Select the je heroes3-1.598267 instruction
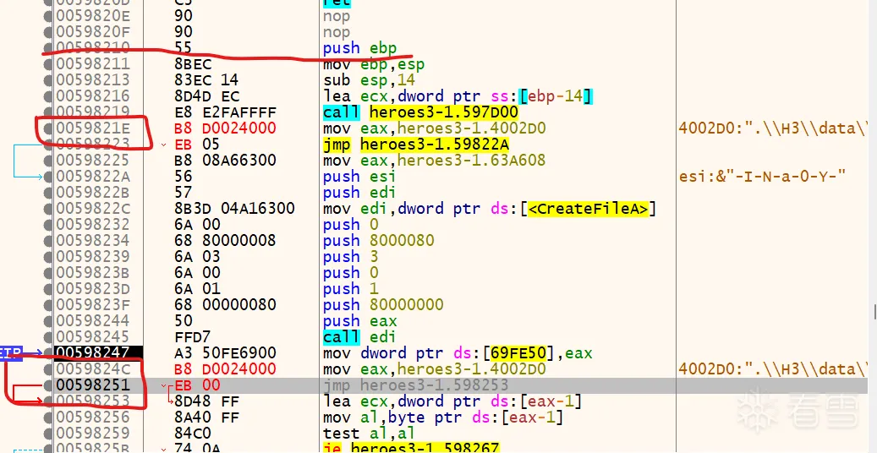Screen dimensions: 877x453 [411, 448]
